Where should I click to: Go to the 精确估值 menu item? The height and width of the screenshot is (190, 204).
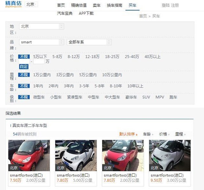pyautogui.click(x=79, y=5)
